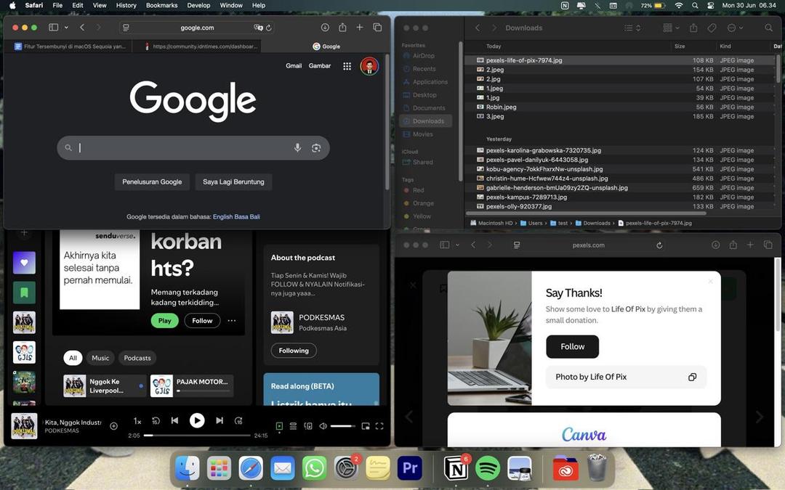Change Finder list view switcher
Screen dimensions: 785x490
[x=632, y=28]
